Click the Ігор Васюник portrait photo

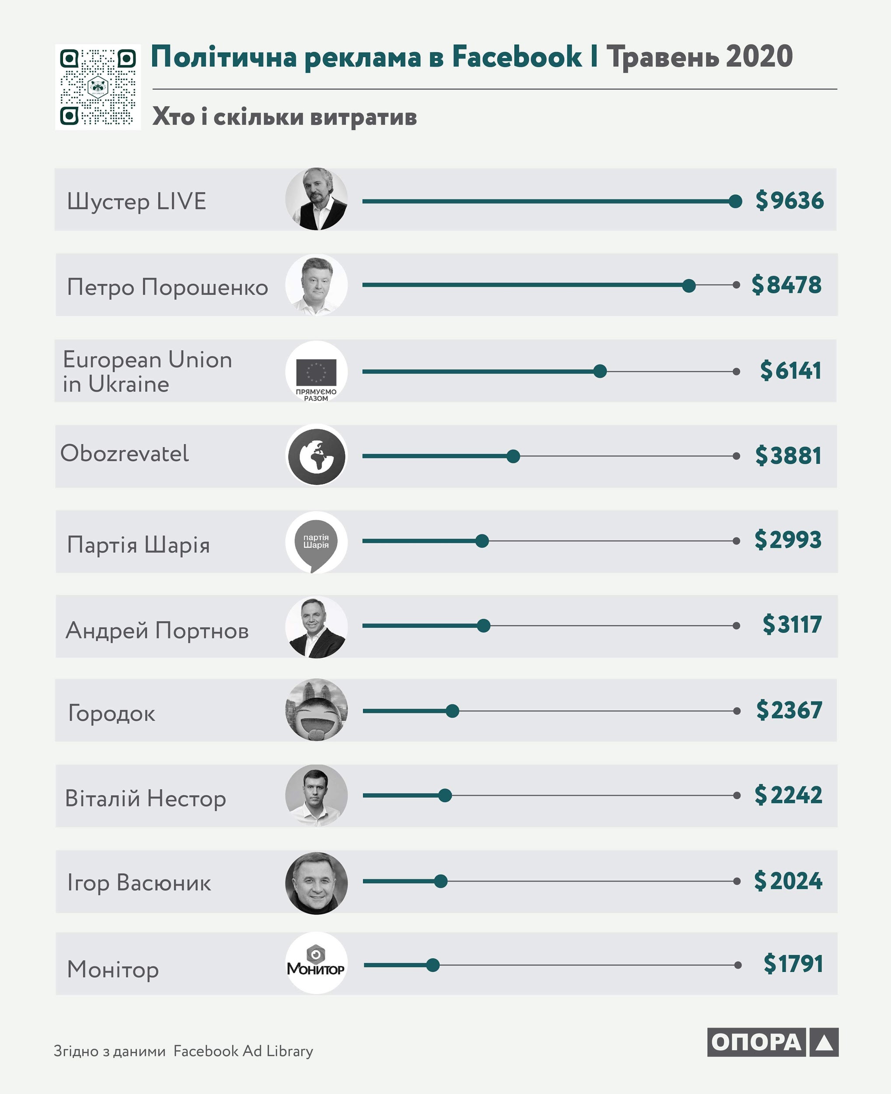tap(316, 881)
